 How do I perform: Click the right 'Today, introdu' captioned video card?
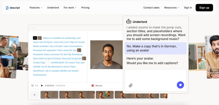coord(212,57)
